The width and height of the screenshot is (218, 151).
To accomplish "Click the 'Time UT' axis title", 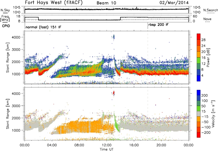I will tap(107, 149).
